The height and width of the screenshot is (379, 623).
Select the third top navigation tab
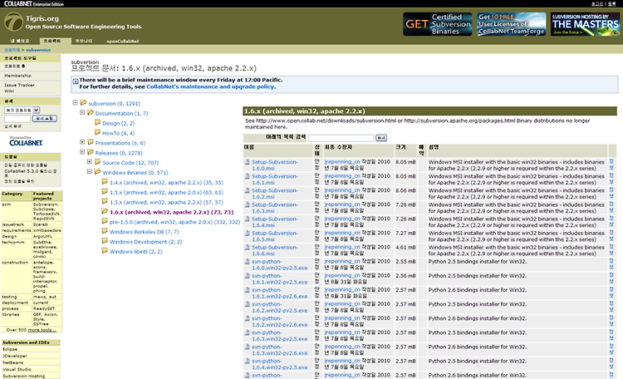(84, 41)
